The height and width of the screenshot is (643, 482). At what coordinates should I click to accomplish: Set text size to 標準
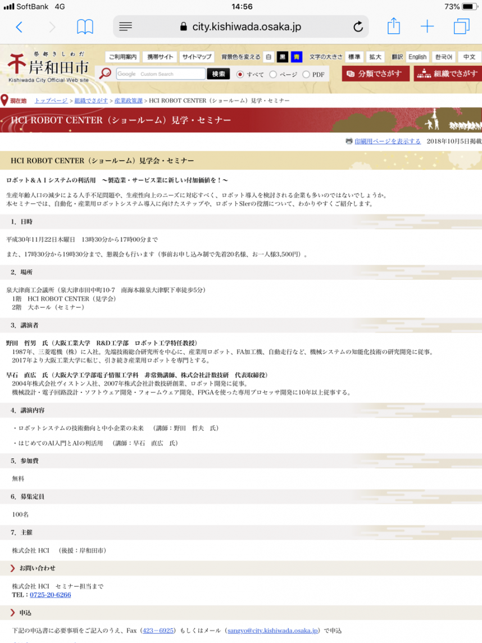354,57
